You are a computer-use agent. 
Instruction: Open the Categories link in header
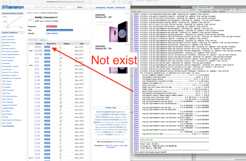(100, 8)
